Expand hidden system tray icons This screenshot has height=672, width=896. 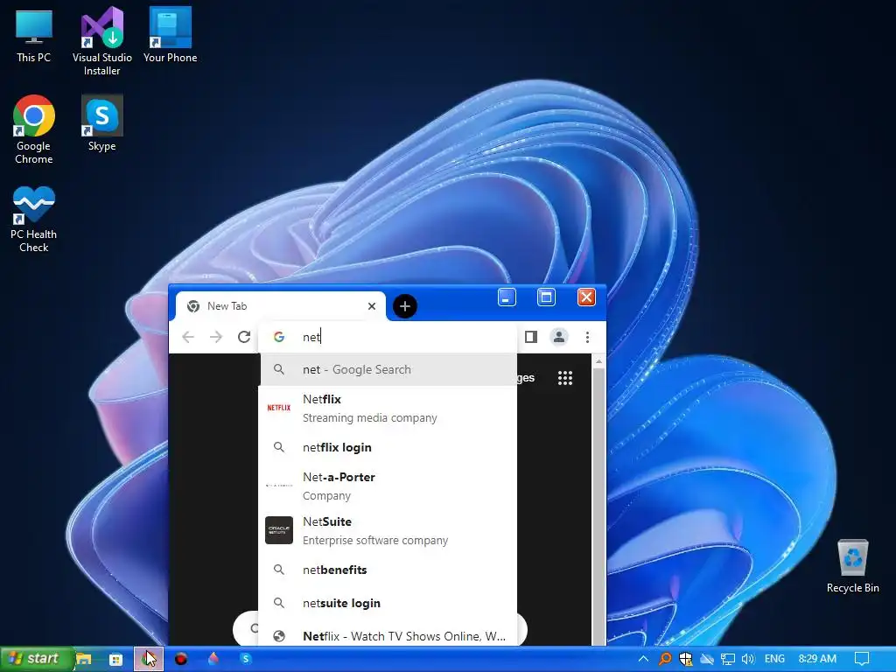point(643,659)
